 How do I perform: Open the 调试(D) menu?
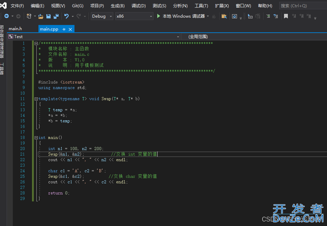coord(139,6)
